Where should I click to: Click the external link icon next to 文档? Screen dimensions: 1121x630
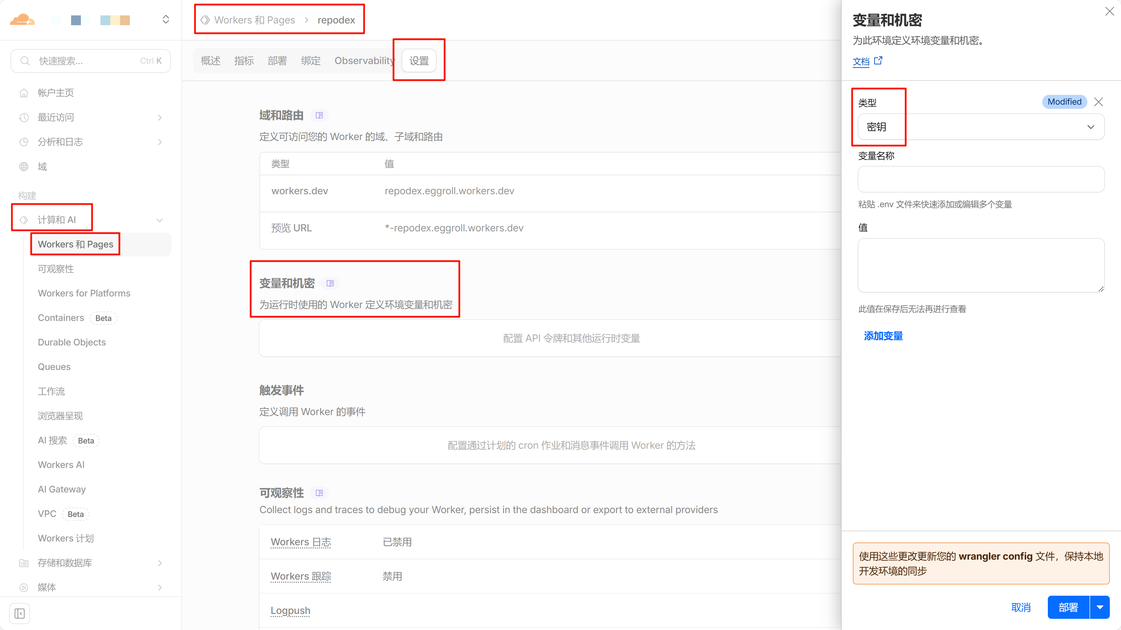click(878, 61)
